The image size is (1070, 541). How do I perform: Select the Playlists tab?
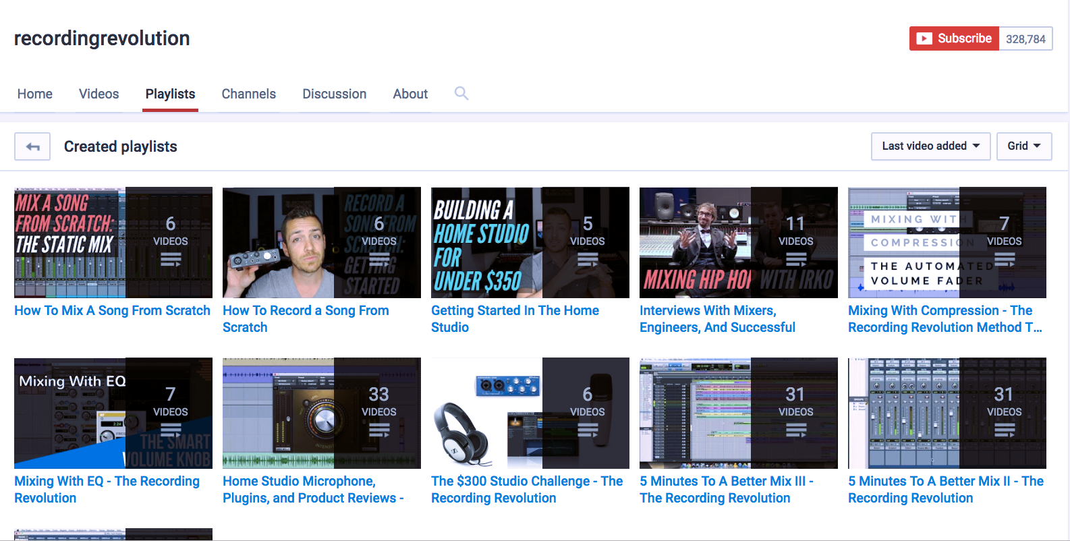point(170,94)
